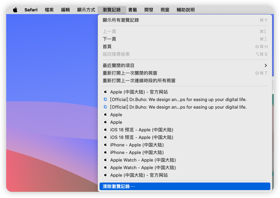The width and height of the screenshot is (280, 198).
Task: Open the iOS 18 预览 entry just above the iPhone entries
Action: (185, 137)
